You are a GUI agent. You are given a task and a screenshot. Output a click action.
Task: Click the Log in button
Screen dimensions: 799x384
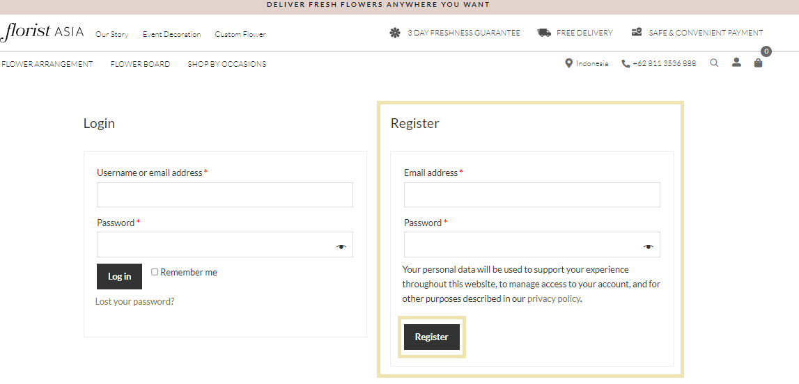[119, 276]
